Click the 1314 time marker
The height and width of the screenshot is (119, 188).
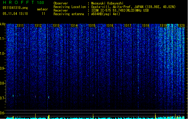click(x=74, y=26)
